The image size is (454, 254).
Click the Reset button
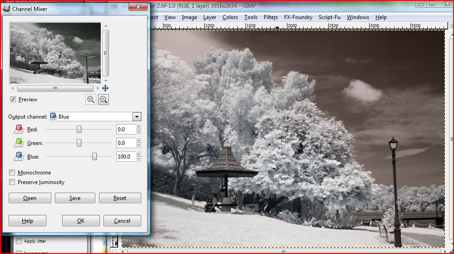tap(120, 198)
